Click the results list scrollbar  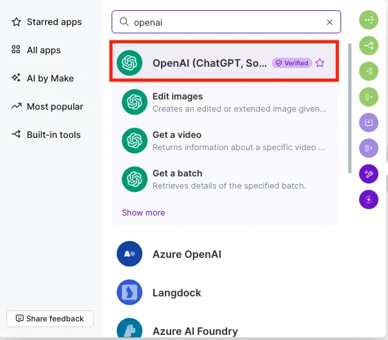350,108
